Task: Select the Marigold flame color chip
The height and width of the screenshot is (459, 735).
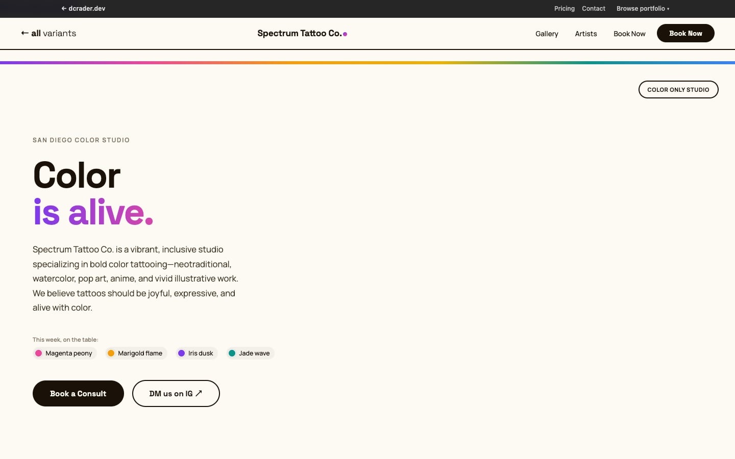Action: coord(136,353)
